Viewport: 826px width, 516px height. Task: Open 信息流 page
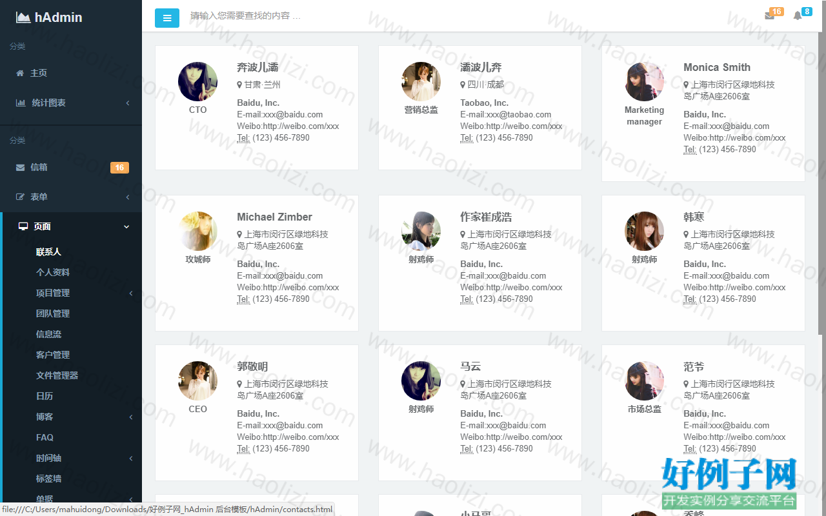click(x=48, y=335)
